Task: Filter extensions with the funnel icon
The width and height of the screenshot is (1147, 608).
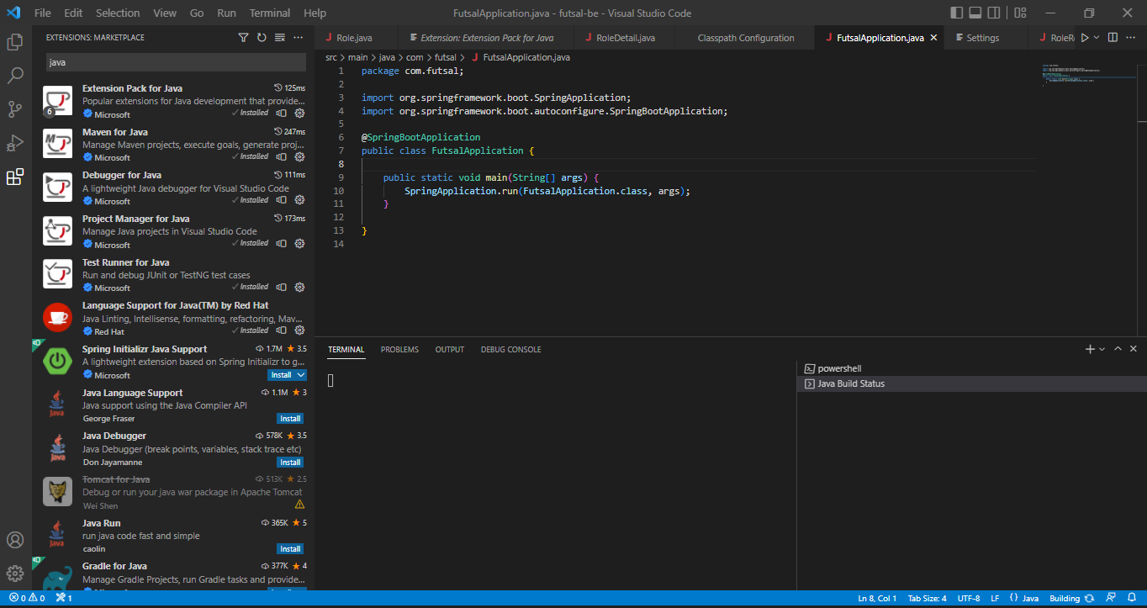Action: click(243, 38)
